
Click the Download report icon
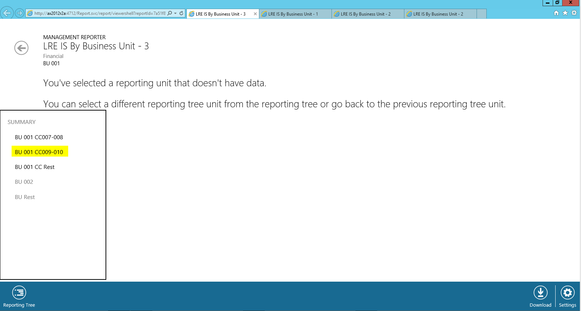pos(540,293)
